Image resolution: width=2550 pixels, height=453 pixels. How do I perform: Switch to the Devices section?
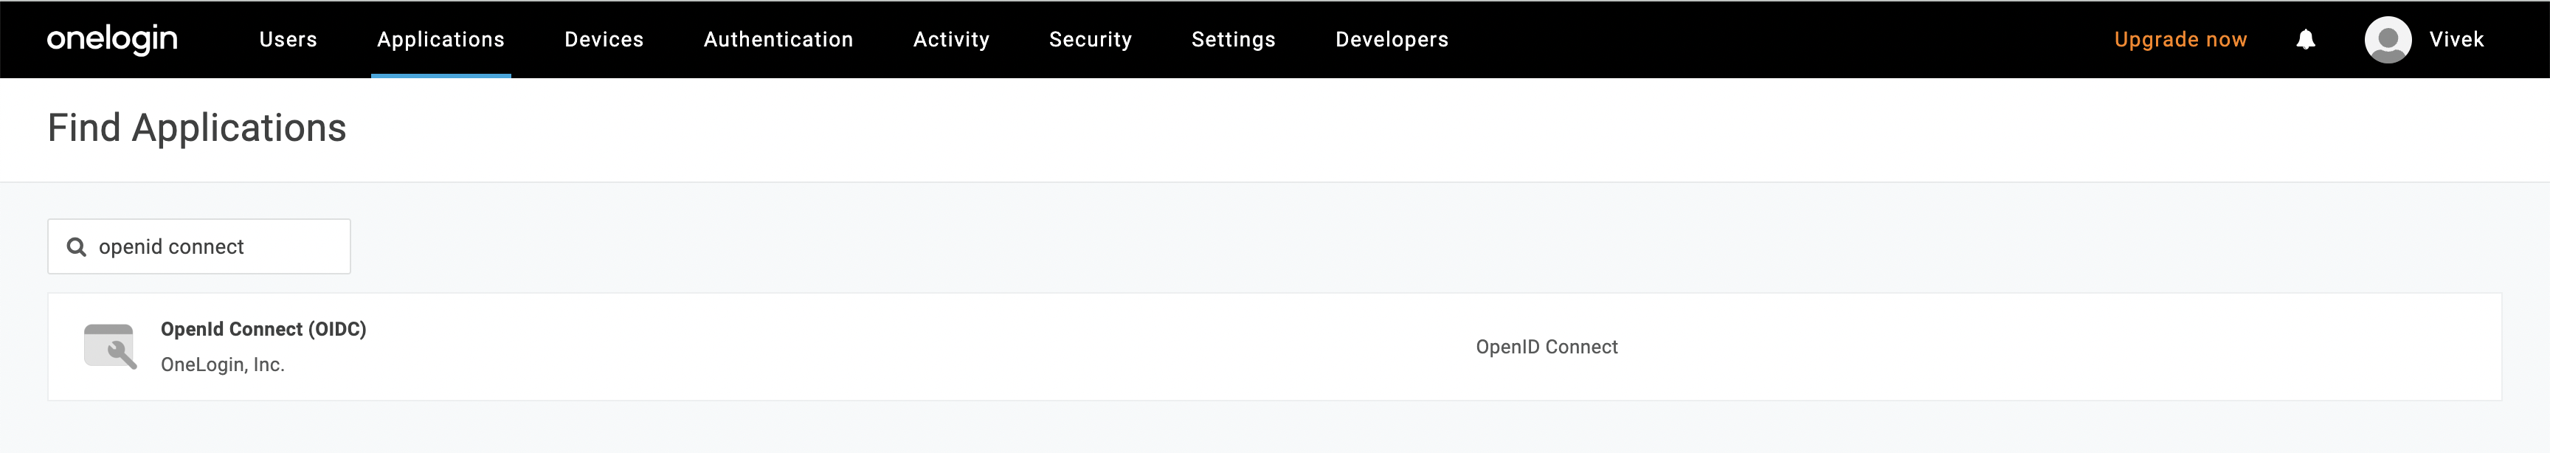[603, 38]
